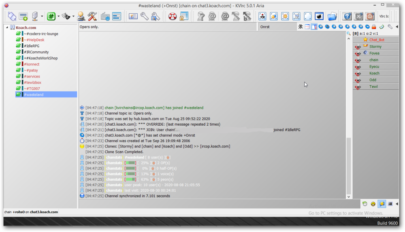Screen dimensions: 405x232
Task: Open the blue folder icon
Action: pyautogui.click(x=332, y=16)
